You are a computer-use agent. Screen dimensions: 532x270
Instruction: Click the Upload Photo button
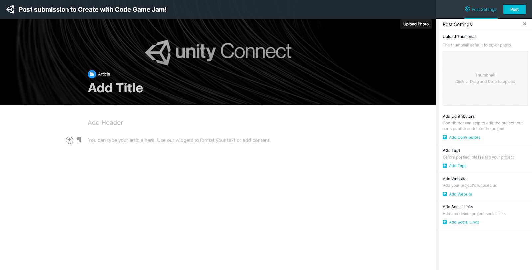416,24
